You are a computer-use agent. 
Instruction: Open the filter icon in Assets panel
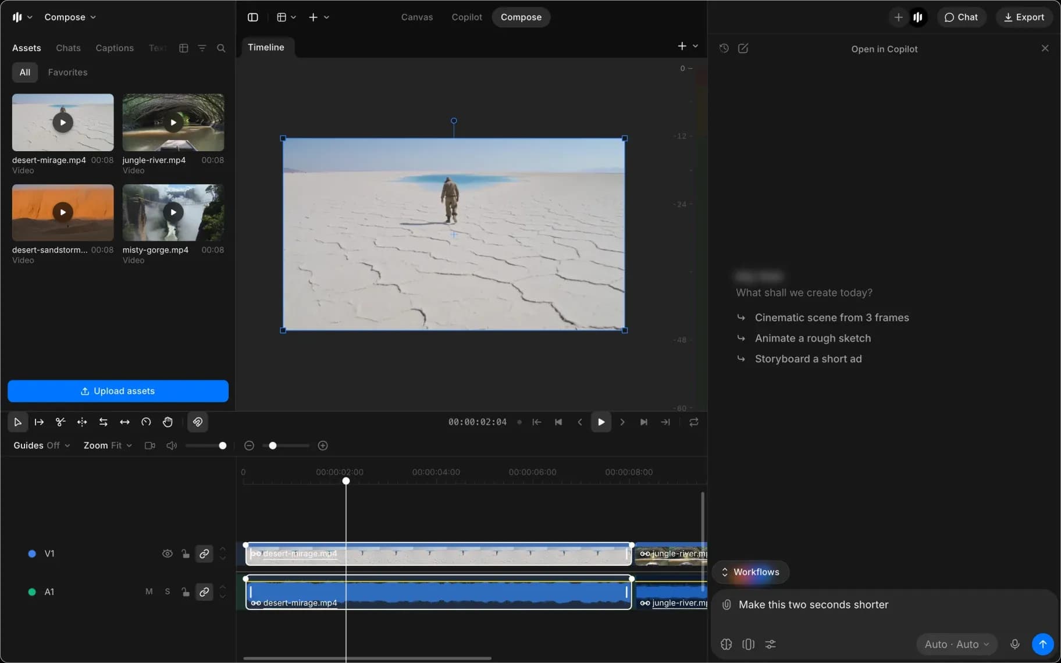[202, 48]
